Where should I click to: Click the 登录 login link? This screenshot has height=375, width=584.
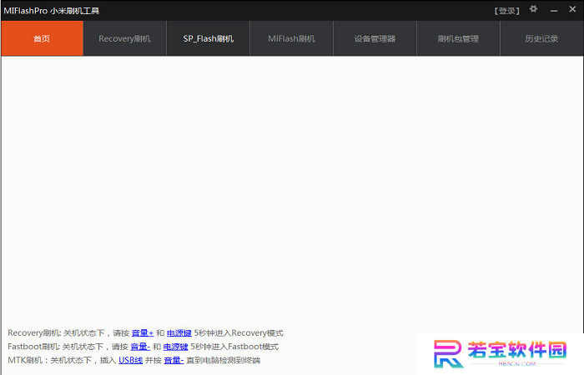[506, 11]
